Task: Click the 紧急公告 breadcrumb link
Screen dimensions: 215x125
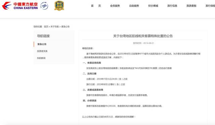Action: [x=65, y=27]
